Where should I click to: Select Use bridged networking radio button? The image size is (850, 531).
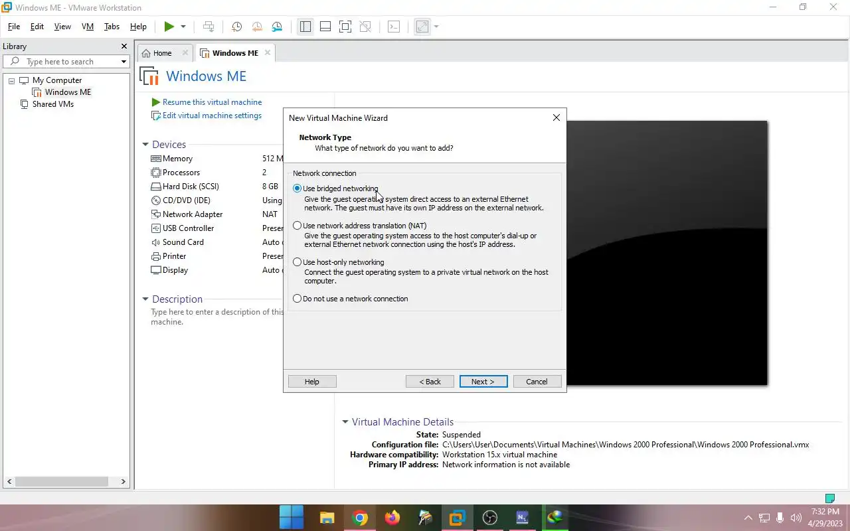click(x=297, y=189)
